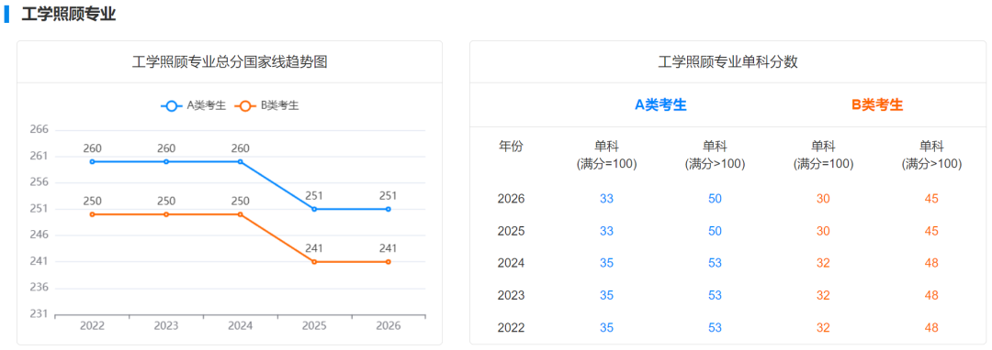992x350 pixels.
Task: Click the table title 工学照顾专业单科分数
Action: pos(728,61)
